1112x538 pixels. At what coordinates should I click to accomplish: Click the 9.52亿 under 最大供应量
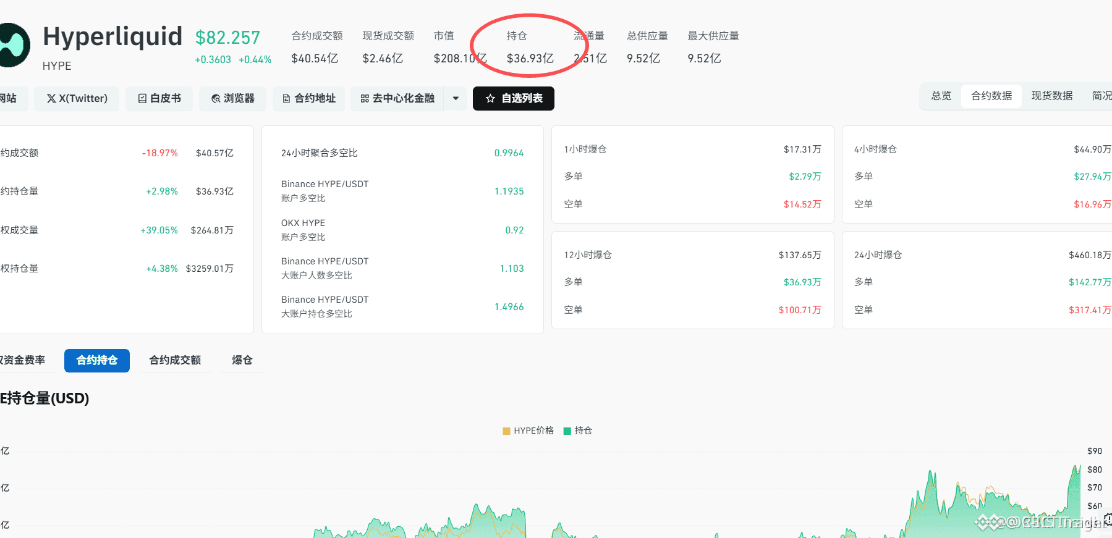click(704, 59)
